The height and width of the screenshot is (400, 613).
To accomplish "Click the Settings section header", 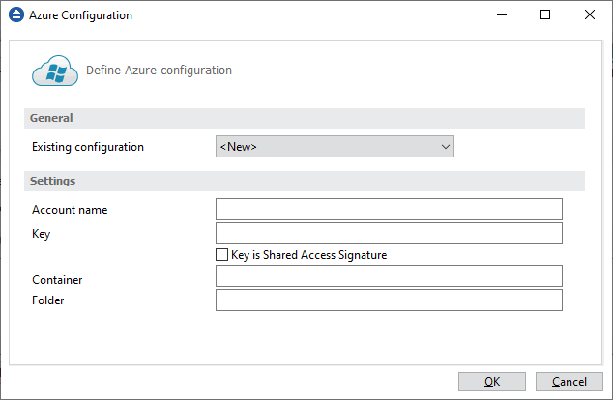I will (305, 181).
